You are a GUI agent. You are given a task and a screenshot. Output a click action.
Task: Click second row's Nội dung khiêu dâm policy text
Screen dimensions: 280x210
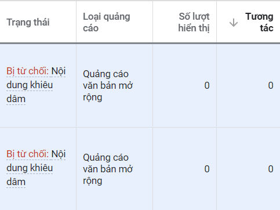coord(36,168)
